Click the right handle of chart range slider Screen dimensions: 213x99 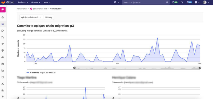(x=200, y=68)
